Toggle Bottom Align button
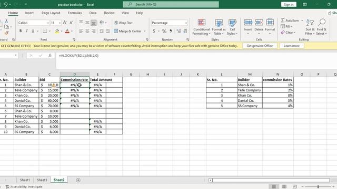The image size is (337, 189). coord(94,23)
